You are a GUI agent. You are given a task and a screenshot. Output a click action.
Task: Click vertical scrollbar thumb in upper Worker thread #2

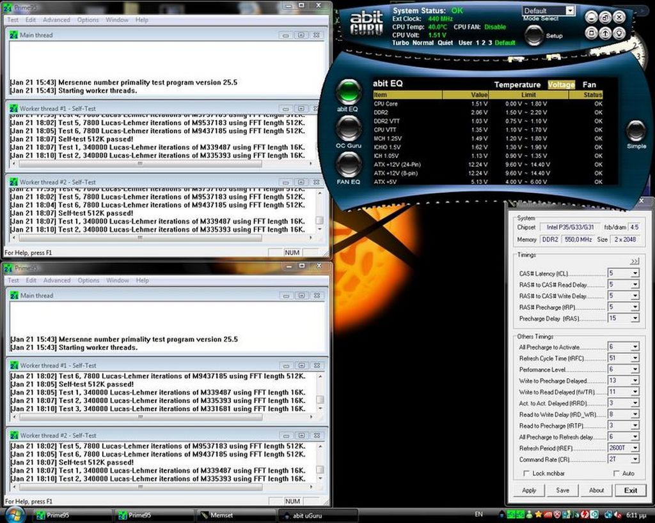pyautogui.click(x=320, y=220)
